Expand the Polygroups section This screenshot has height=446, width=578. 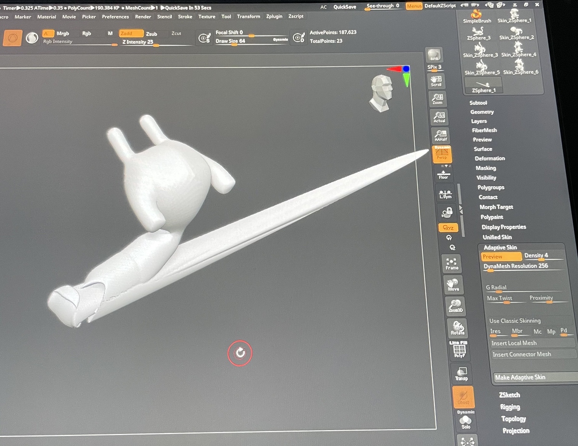[x=491, y=187]
